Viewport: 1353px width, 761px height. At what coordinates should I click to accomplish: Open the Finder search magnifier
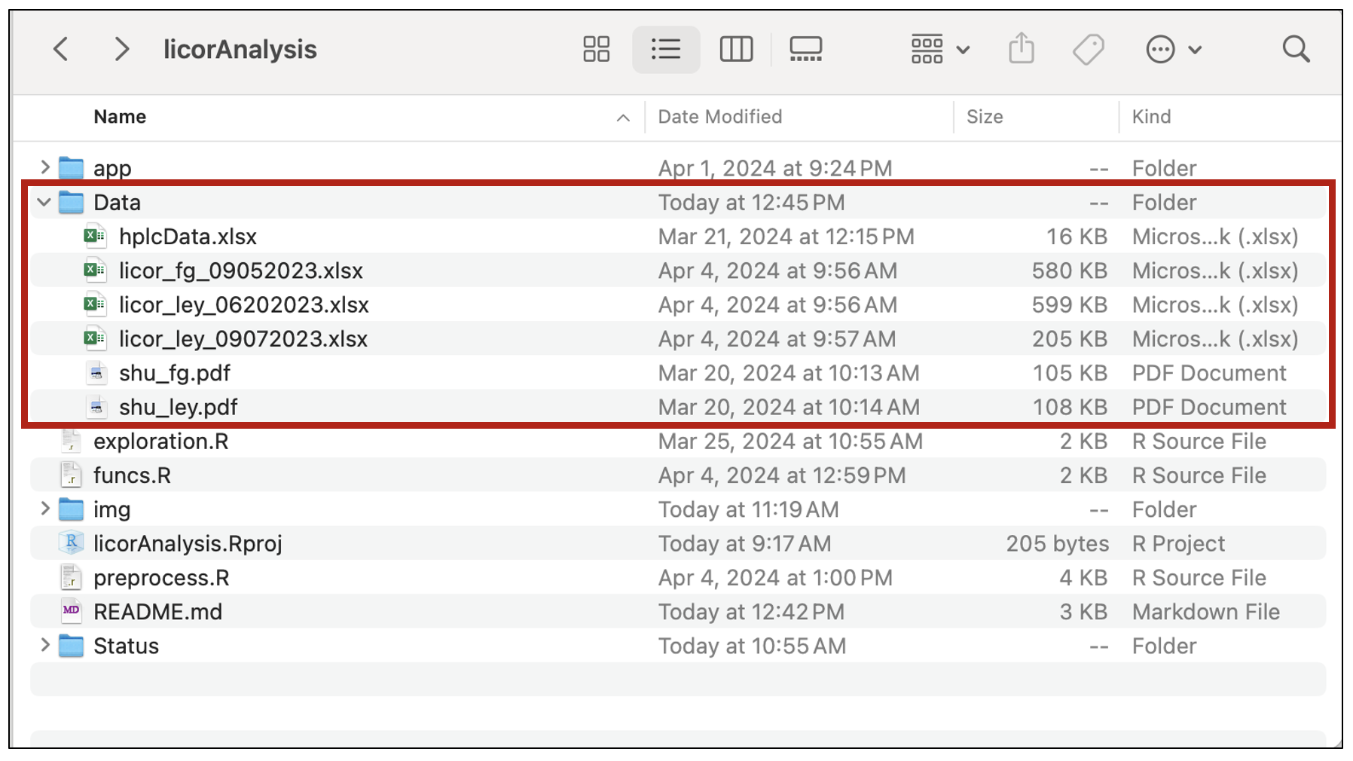[1296, 50]
